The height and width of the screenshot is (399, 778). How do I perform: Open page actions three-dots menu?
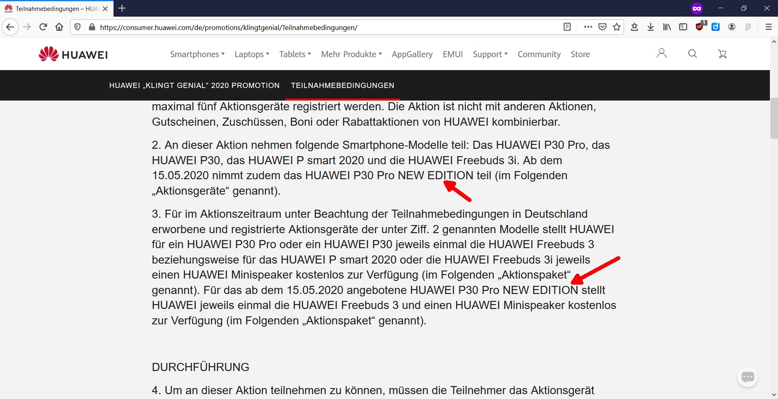coord(588,27)
